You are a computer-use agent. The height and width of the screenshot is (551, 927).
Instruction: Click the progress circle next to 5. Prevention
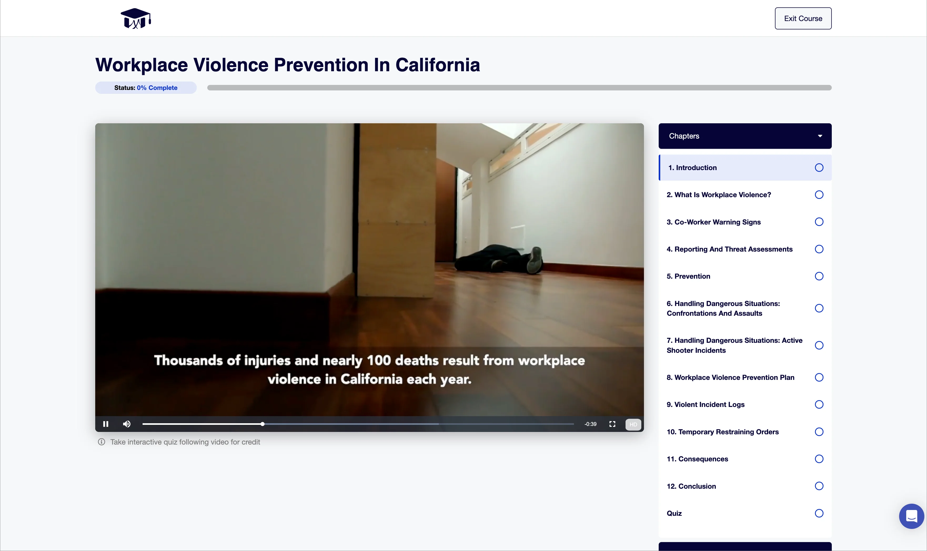pos(819,276)
